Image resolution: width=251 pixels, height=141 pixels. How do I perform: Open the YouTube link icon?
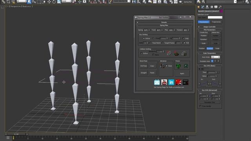[x=164, y=82]
